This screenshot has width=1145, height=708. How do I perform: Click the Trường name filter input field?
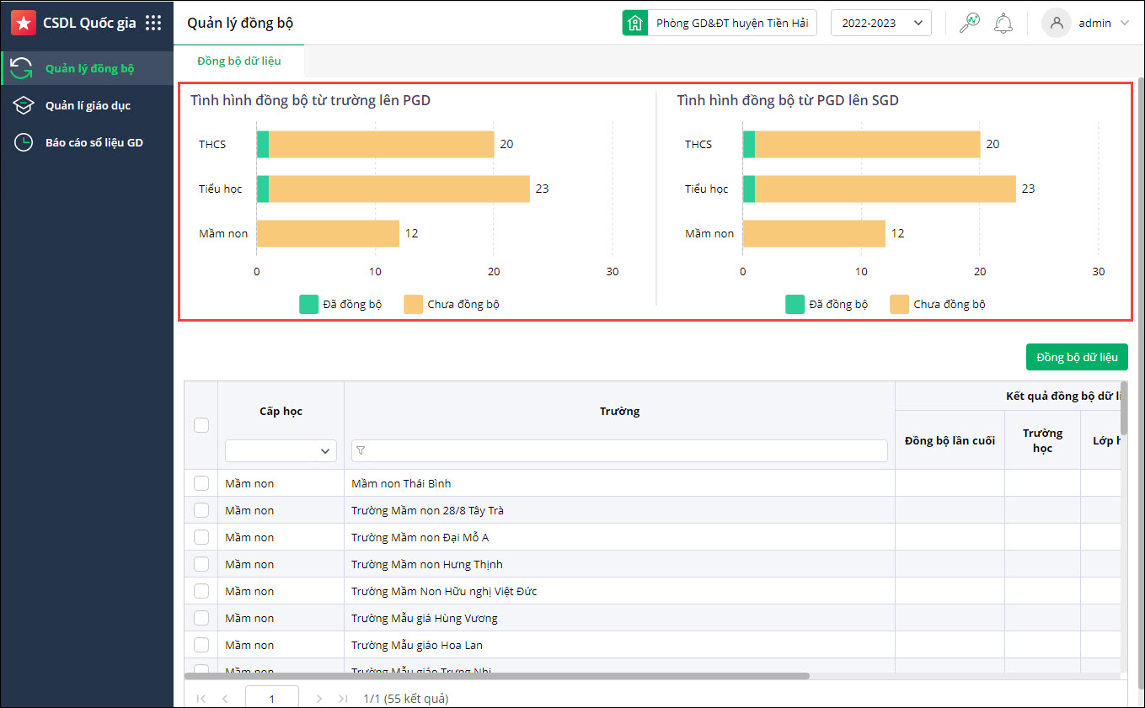619,451
